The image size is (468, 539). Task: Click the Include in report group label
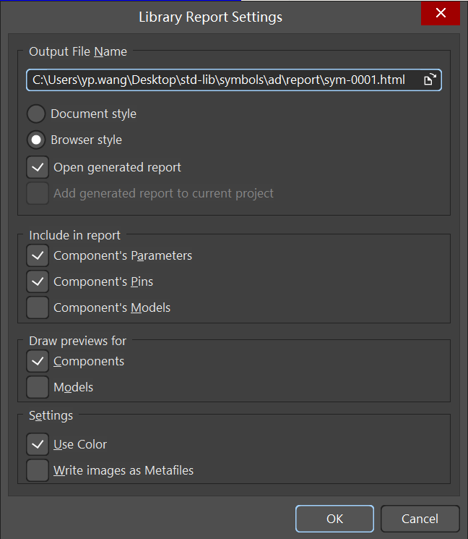tap(74, 235)
